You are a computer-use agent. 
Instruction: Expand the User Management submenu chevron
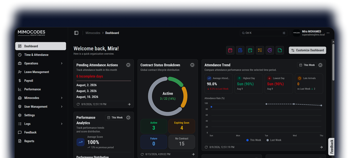(x=62, y=106)
